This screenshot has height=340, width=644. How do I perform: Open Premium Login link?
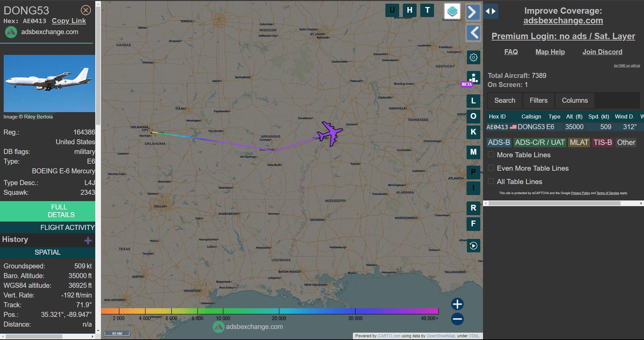[x=563, y=36]
